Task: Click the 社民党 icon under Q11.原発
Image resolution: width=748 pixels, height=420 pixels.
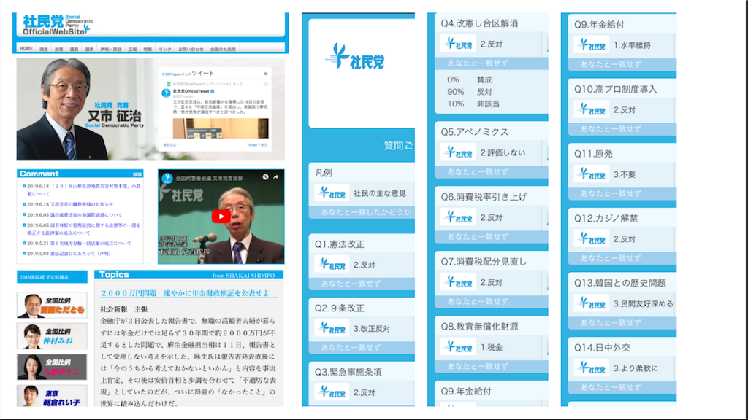Action: point(592,174)
